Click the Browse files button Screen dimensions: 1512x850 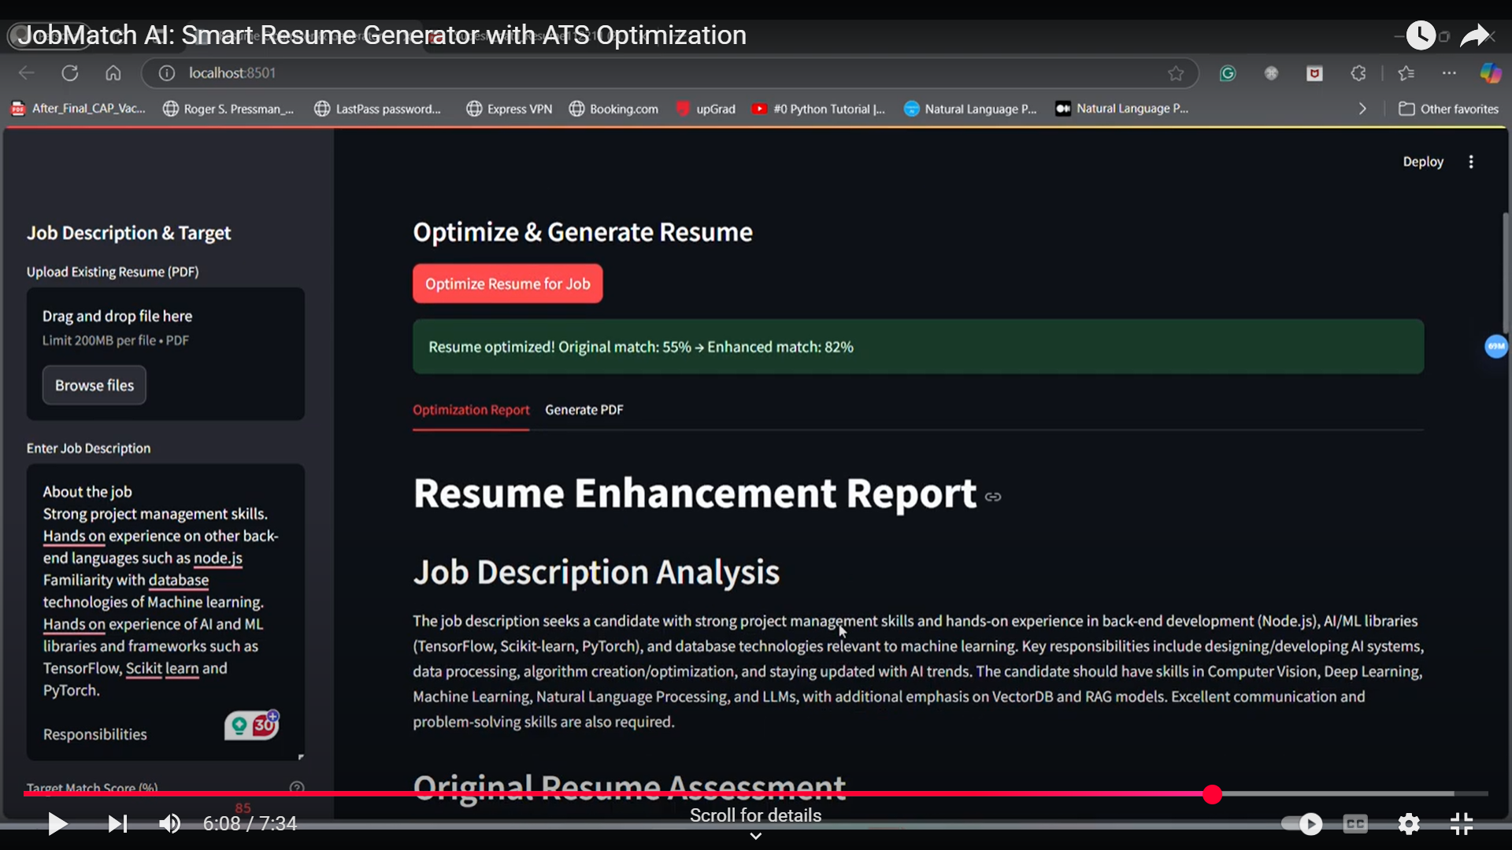pyautogui.click(x=94, y=386)
